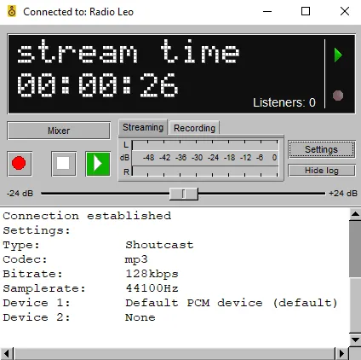This screenshot has height=360, width=361.
Task: Stop streaming with the white square button
Action: point(64,164)
